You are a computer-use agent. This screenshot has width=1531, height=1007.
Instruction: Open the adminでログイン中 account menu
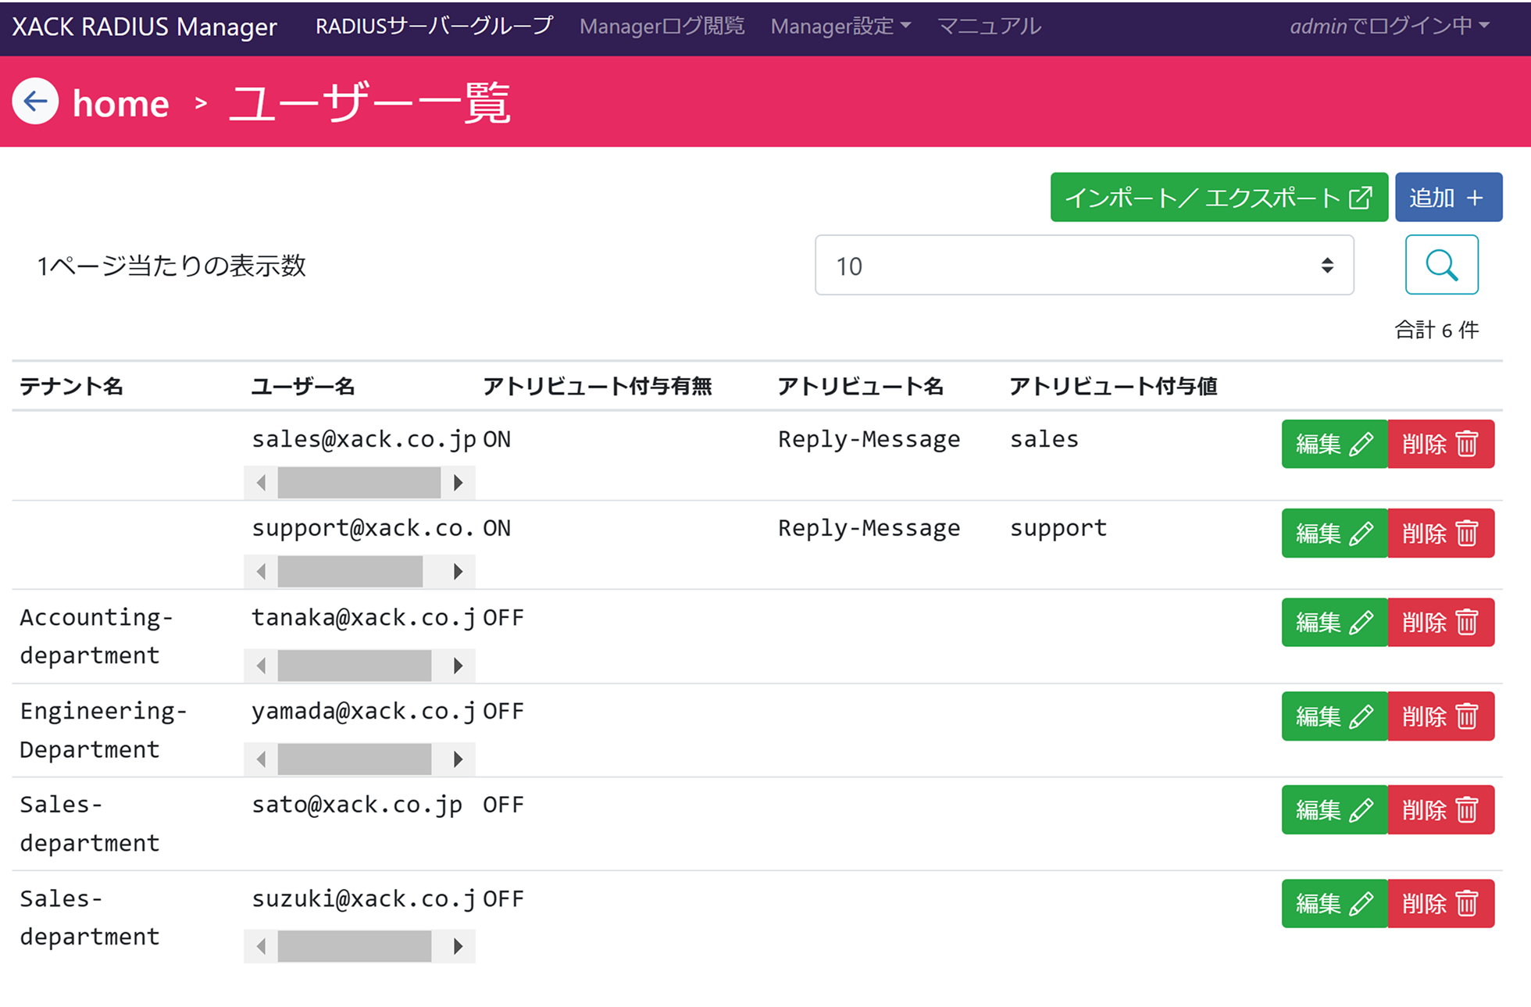pos(1390,27)
